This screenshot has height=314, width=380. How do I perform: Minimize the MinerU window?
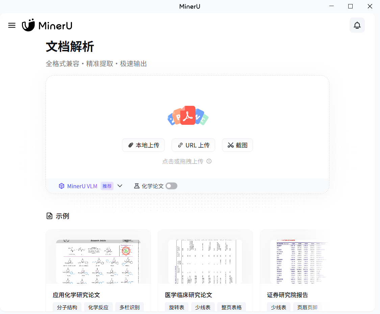pos(332,6)
